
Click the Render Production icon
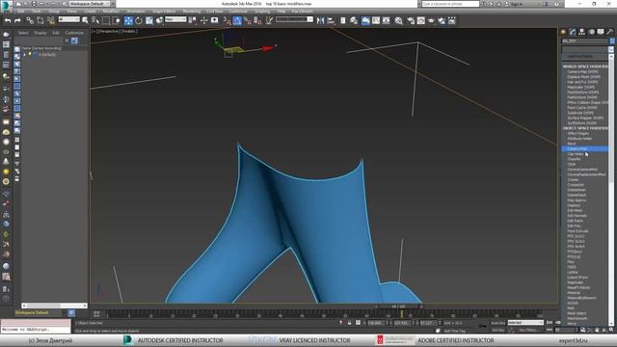431,20
